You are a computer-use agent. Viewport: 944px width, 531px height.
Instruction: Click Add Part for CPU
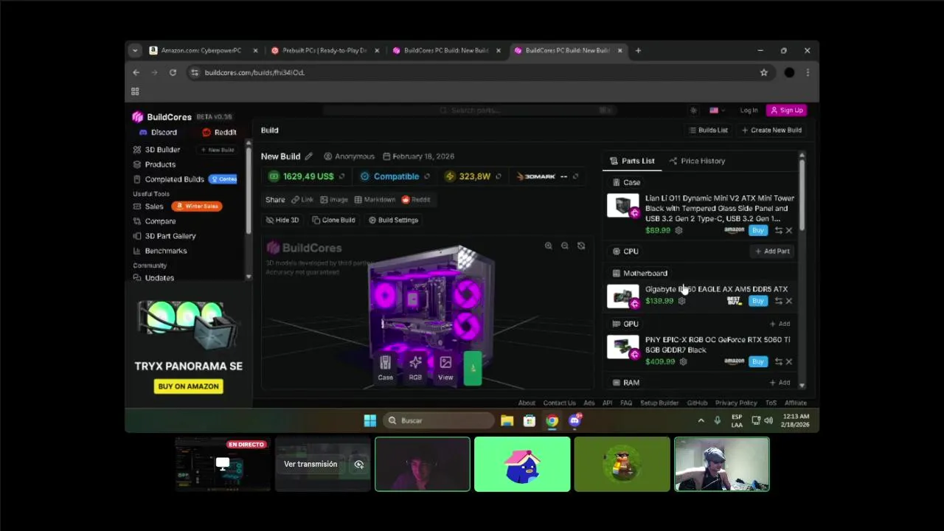pos(772,251)
